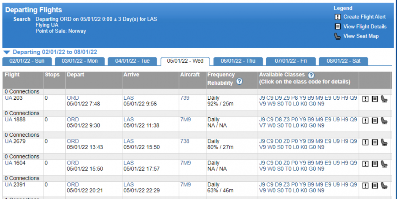
Task: Open seat map for UA 2679
Action: (384, 142)
